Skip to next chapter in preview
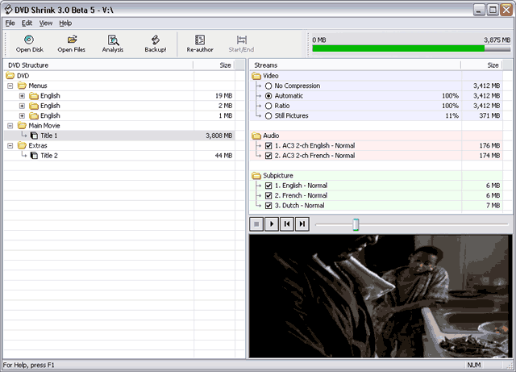This screenshot has height=372, width=516. coord(302,224)
